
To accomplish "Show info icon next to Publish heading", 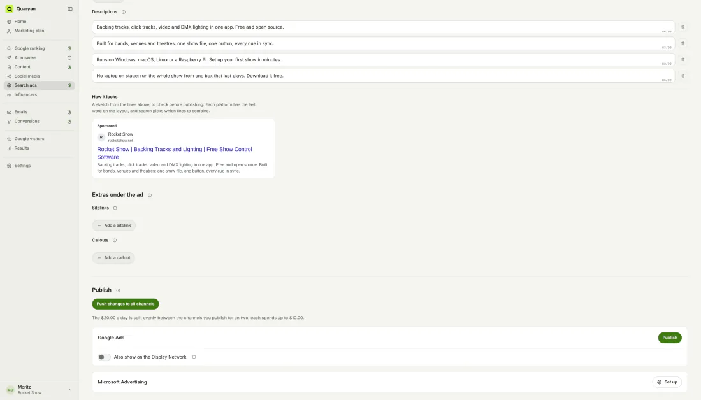I will tap(118, 290).
